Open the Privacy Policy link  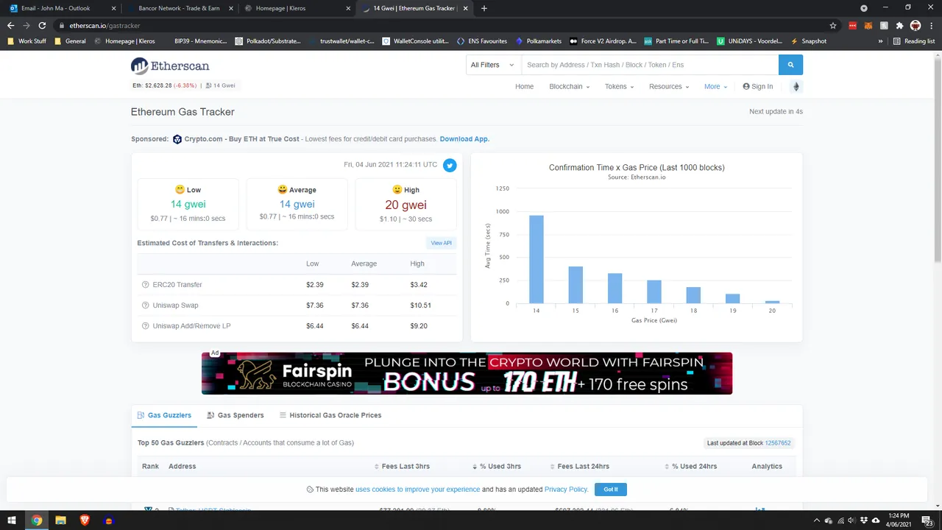(x=566, y=490)
